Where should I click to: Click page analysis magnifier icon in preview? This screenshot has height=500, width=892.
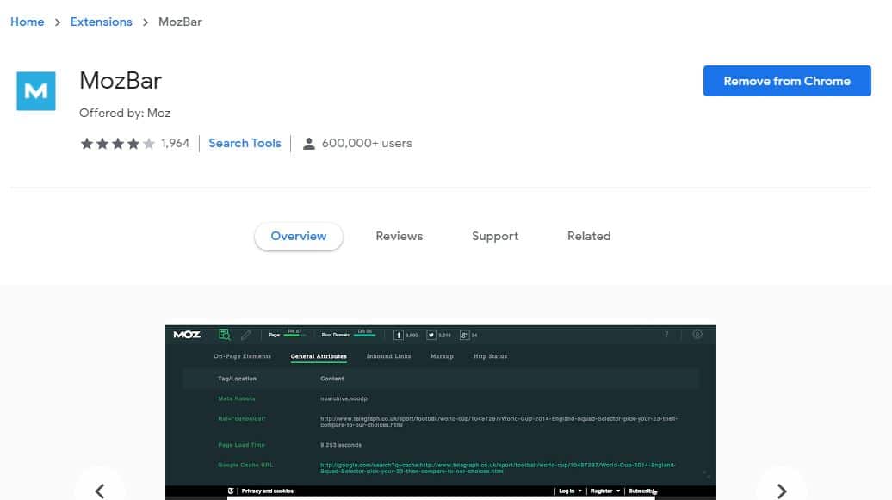click(x=225, y=335)
